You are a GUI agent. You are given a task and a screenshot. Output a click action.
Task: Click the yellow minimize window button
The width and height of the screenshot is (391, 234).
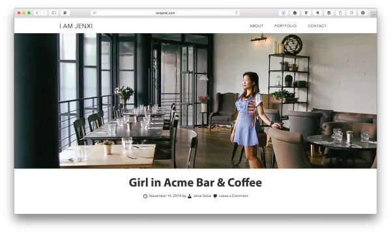(x=24, y=13)
